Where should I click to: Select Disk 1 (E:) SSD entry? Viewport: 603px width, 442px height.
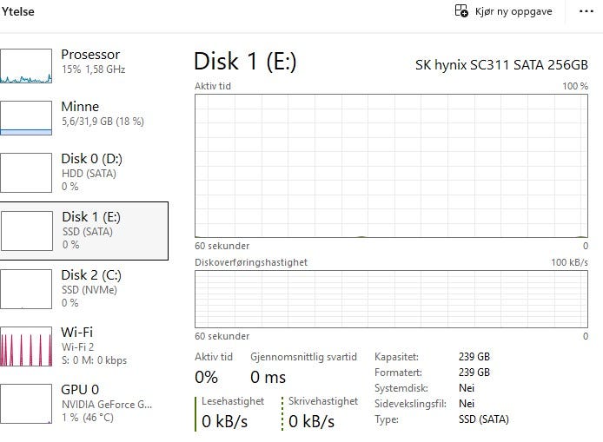point(83,231)
